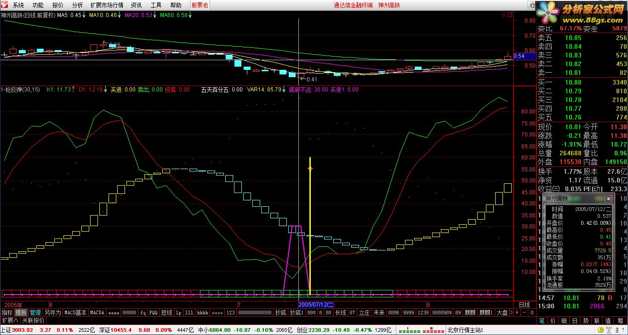Select the 模板 tab

21,312
